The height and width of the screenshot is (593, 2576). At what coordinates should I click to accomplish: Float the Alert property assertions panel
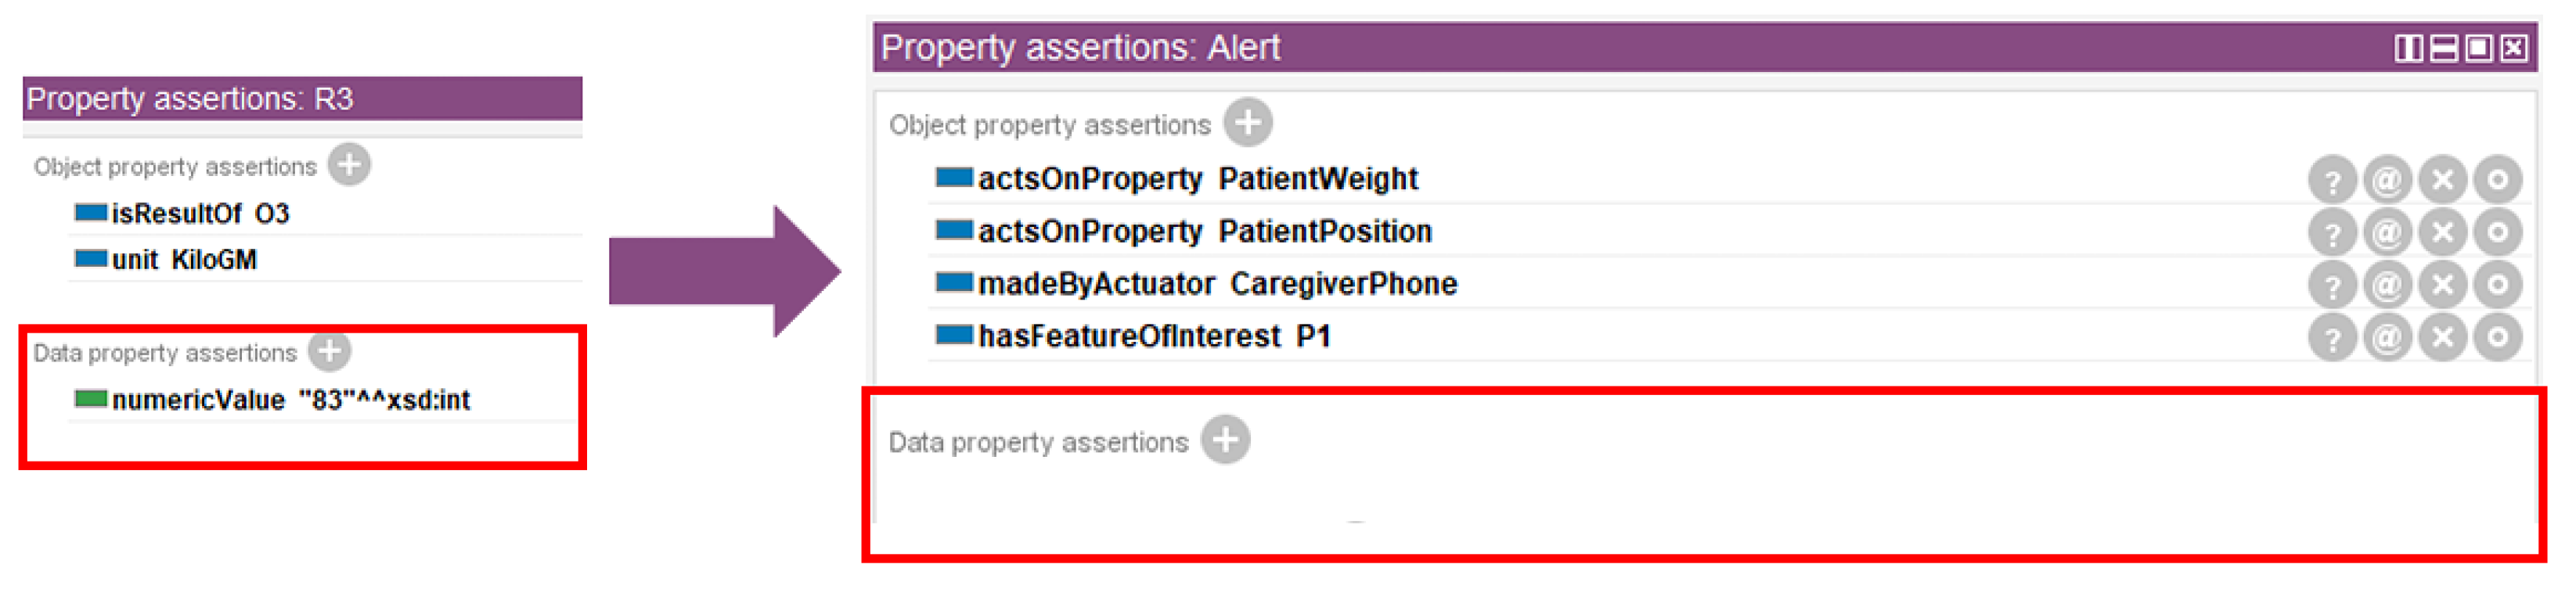click(2478, 48)
